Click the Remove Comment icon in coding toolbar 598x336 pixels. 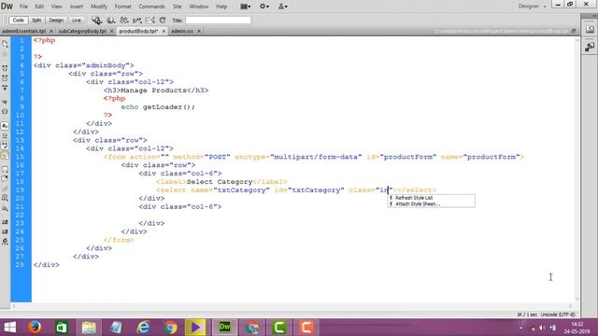[5, 179]
